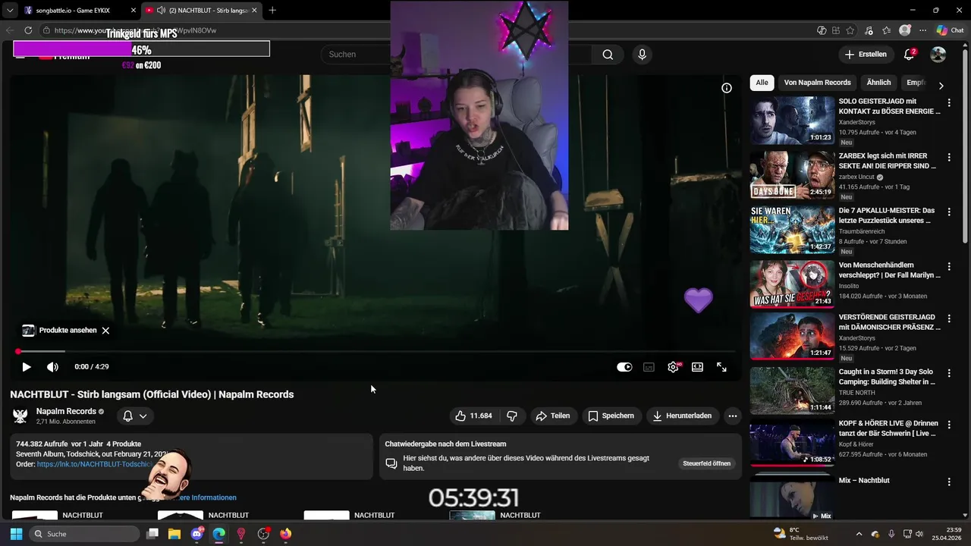Close the songbattle.io tab
971x546 pixels.
pos(134,11)
